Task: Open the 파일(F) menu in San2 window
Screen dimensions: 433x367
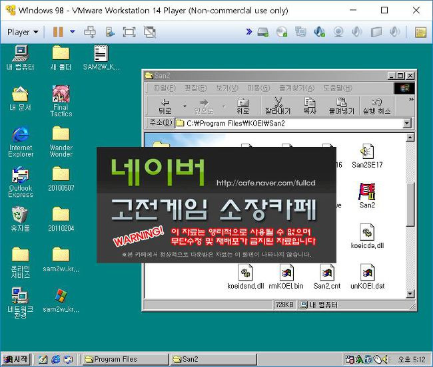Action: [x=165, y=88]
